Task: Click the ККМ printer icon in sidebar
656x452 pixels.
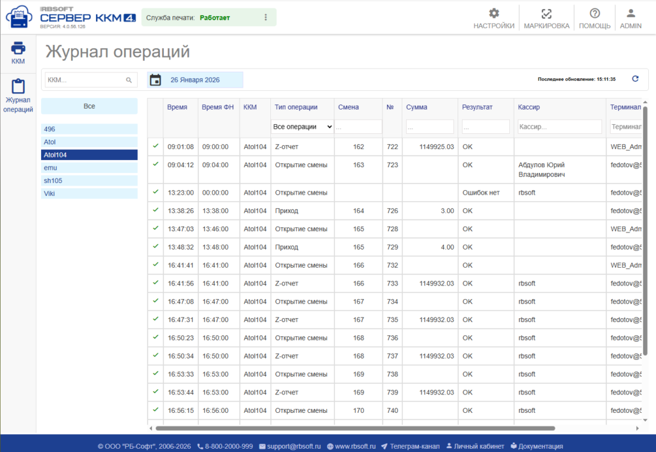Action: 18,48
